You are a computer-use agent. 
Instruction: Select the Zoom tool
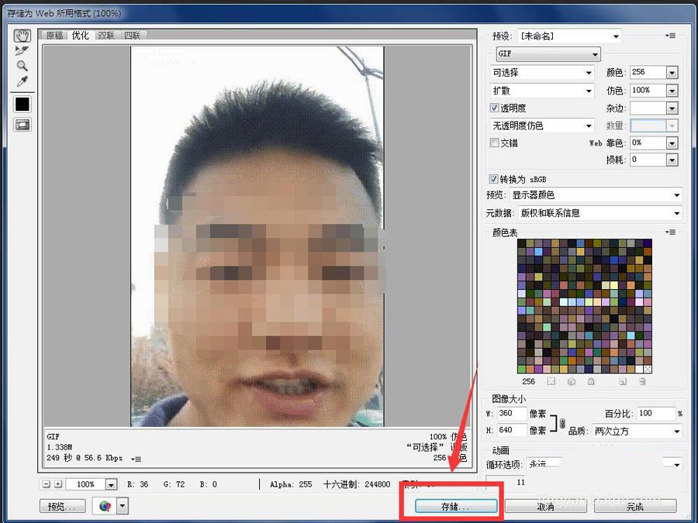coord(22,66)
